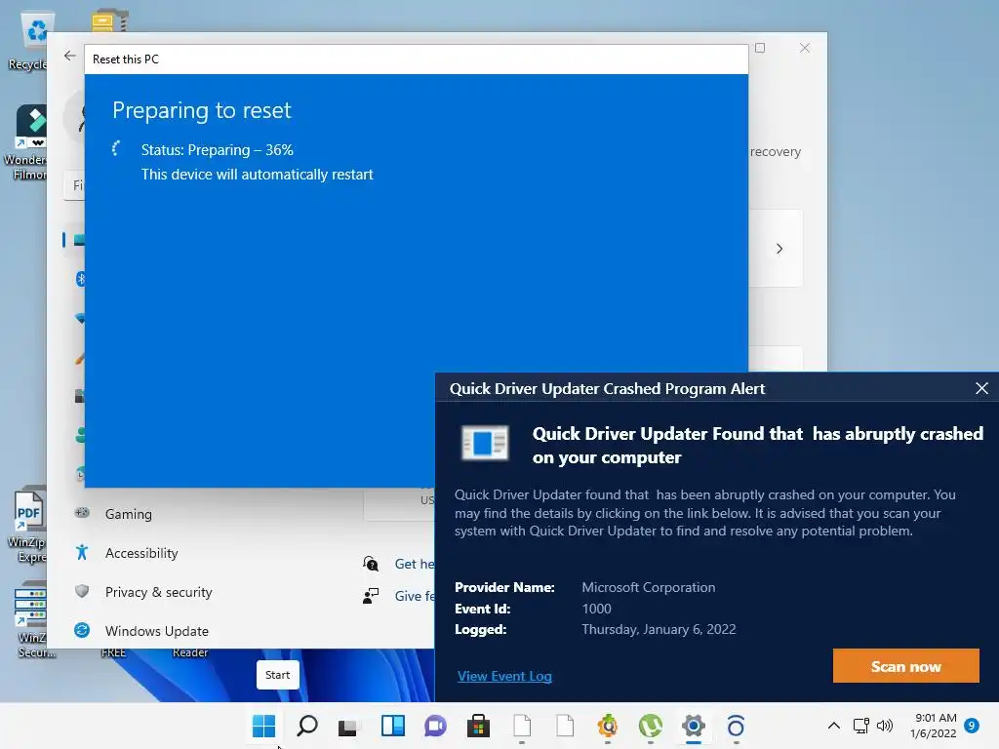This screenshot has width=999, height=749.
Task: Click the Gaming controller icon
Action: (x=82, y=513)
